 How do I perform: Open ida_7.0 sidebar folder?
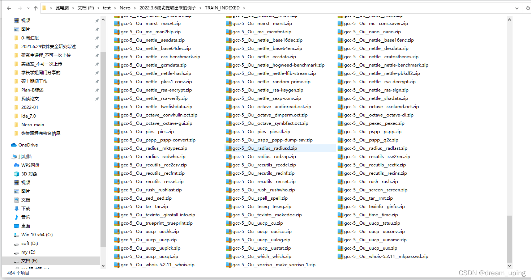pos(29,116)
